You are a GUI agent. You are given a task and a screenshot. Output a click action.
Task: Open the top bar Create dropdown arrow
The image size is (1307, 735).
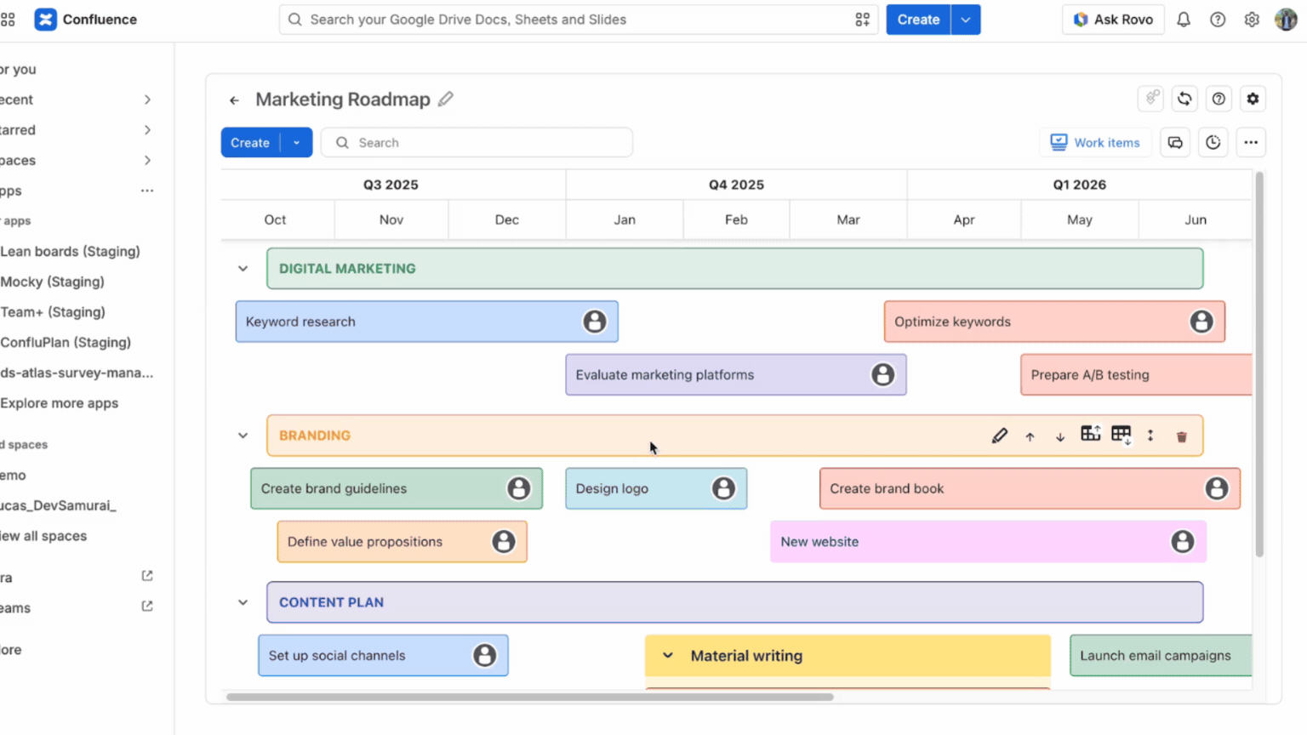[966, 20]
